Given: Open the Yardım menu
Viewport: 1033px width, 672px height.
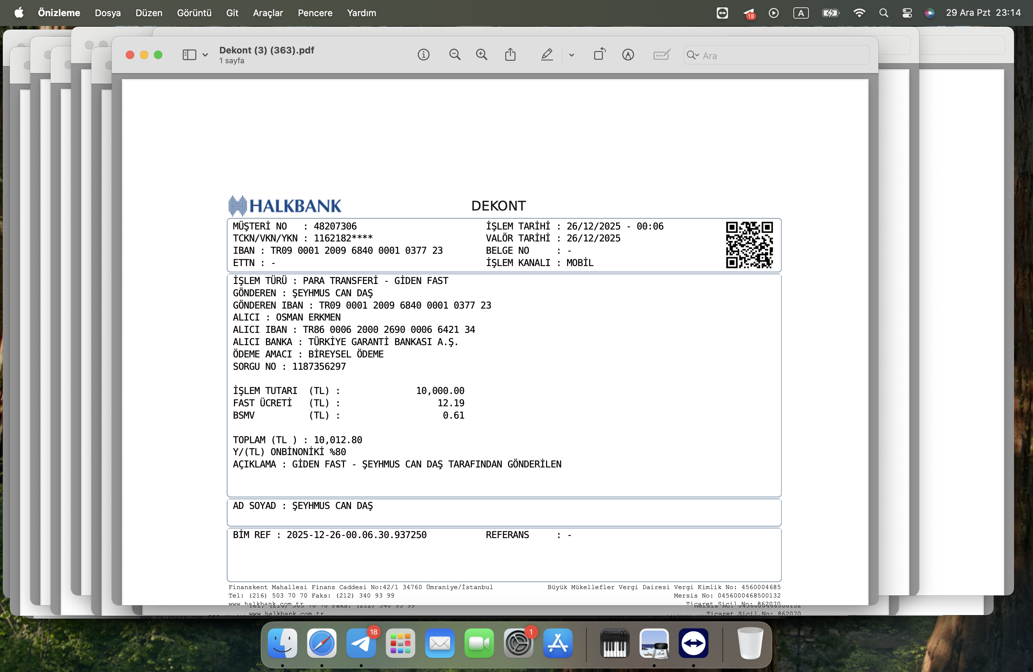Looking at the screenshot, I should [362, 13].
